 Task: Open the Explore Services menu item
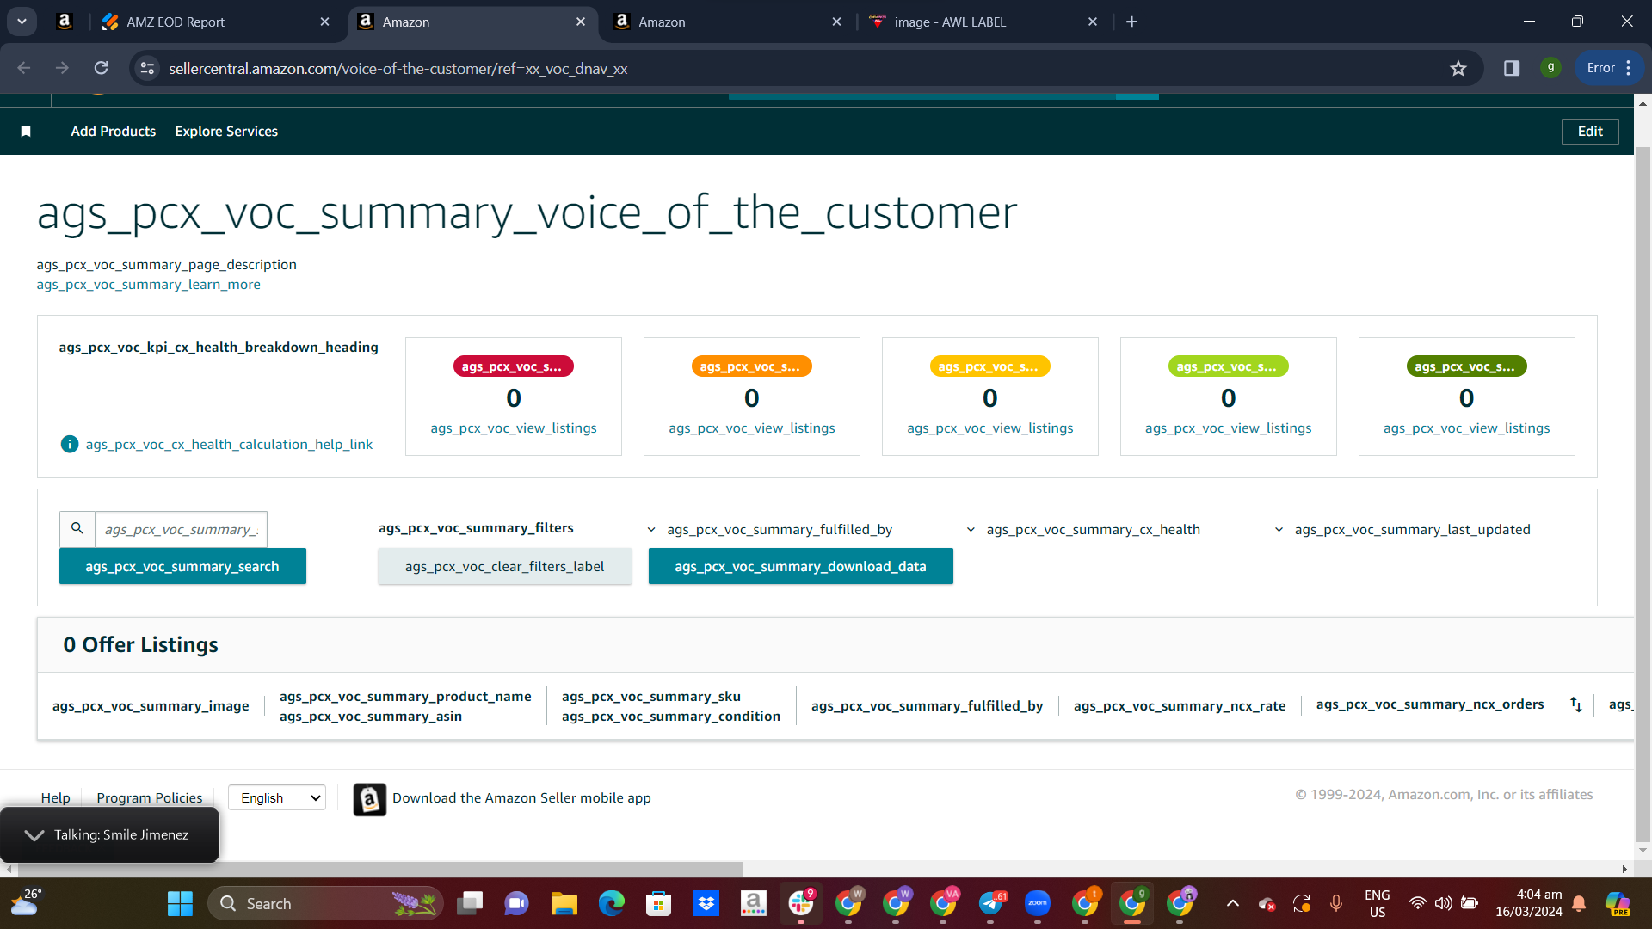[226, 131]
